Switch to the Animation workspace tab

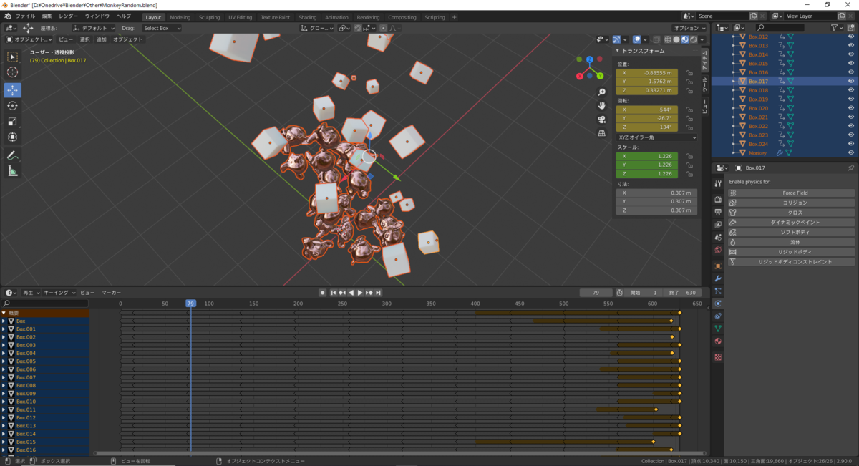tap(336, 17)
